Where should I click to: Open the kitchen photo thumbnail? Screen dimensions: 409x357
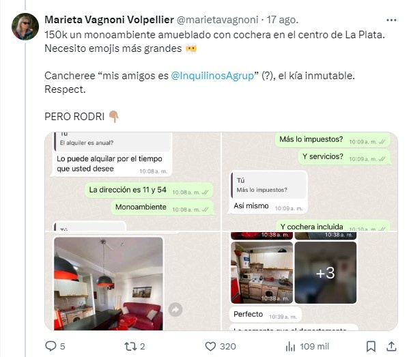pyautogui.click(x=262, y=272)
